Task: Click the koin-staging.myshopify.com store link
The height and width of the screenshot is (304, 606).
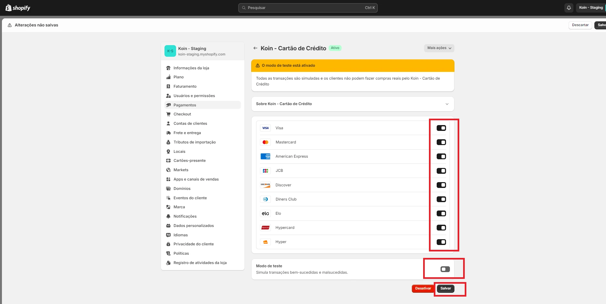Action: click(202, 54)
